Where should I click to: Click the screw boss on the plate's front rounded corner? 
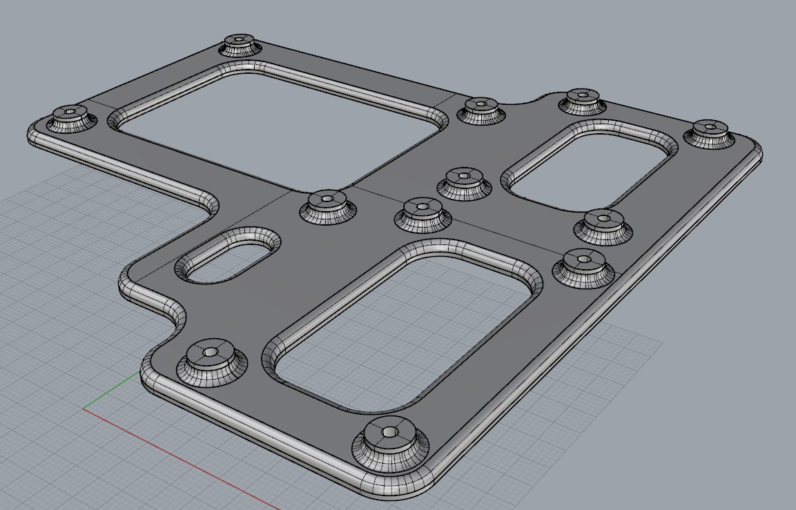tap(390, 442)
